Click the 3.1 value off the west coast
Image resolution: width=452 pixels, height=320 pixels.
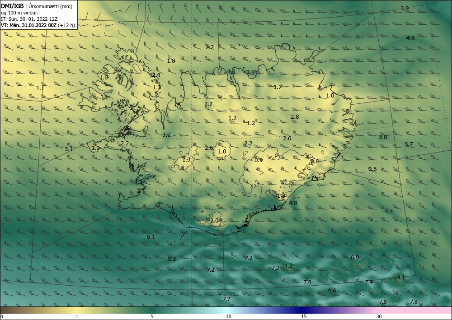coord(69,149)
